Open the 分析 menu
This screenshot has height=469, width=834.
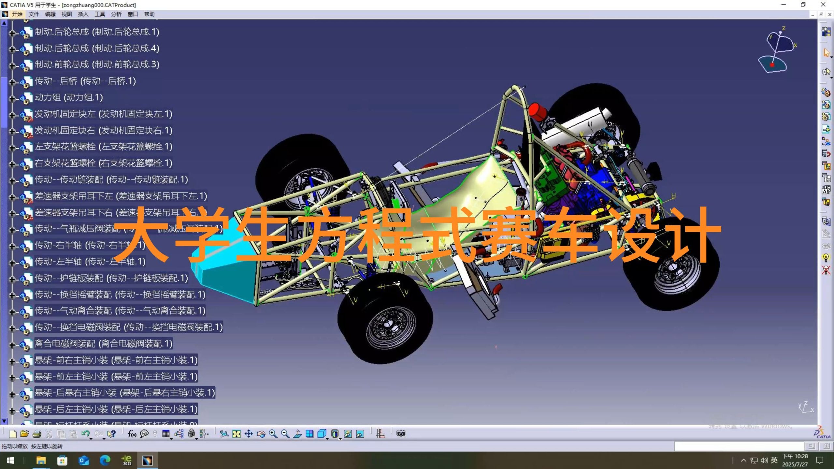[x=116, y=14]
